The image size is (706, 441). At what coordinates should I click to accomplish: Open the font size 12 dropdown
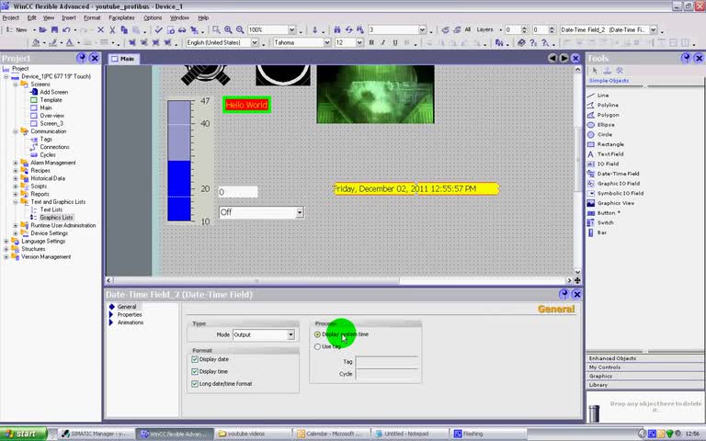point(359,42)
